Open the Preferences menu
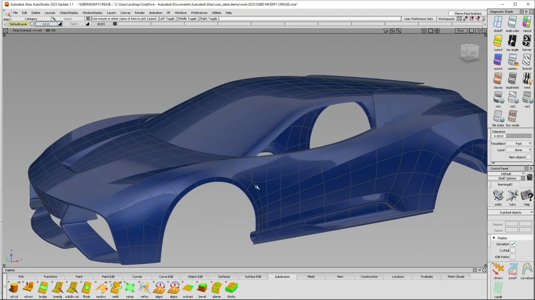Viewport: 535px width, 300px height. point(199,13)
